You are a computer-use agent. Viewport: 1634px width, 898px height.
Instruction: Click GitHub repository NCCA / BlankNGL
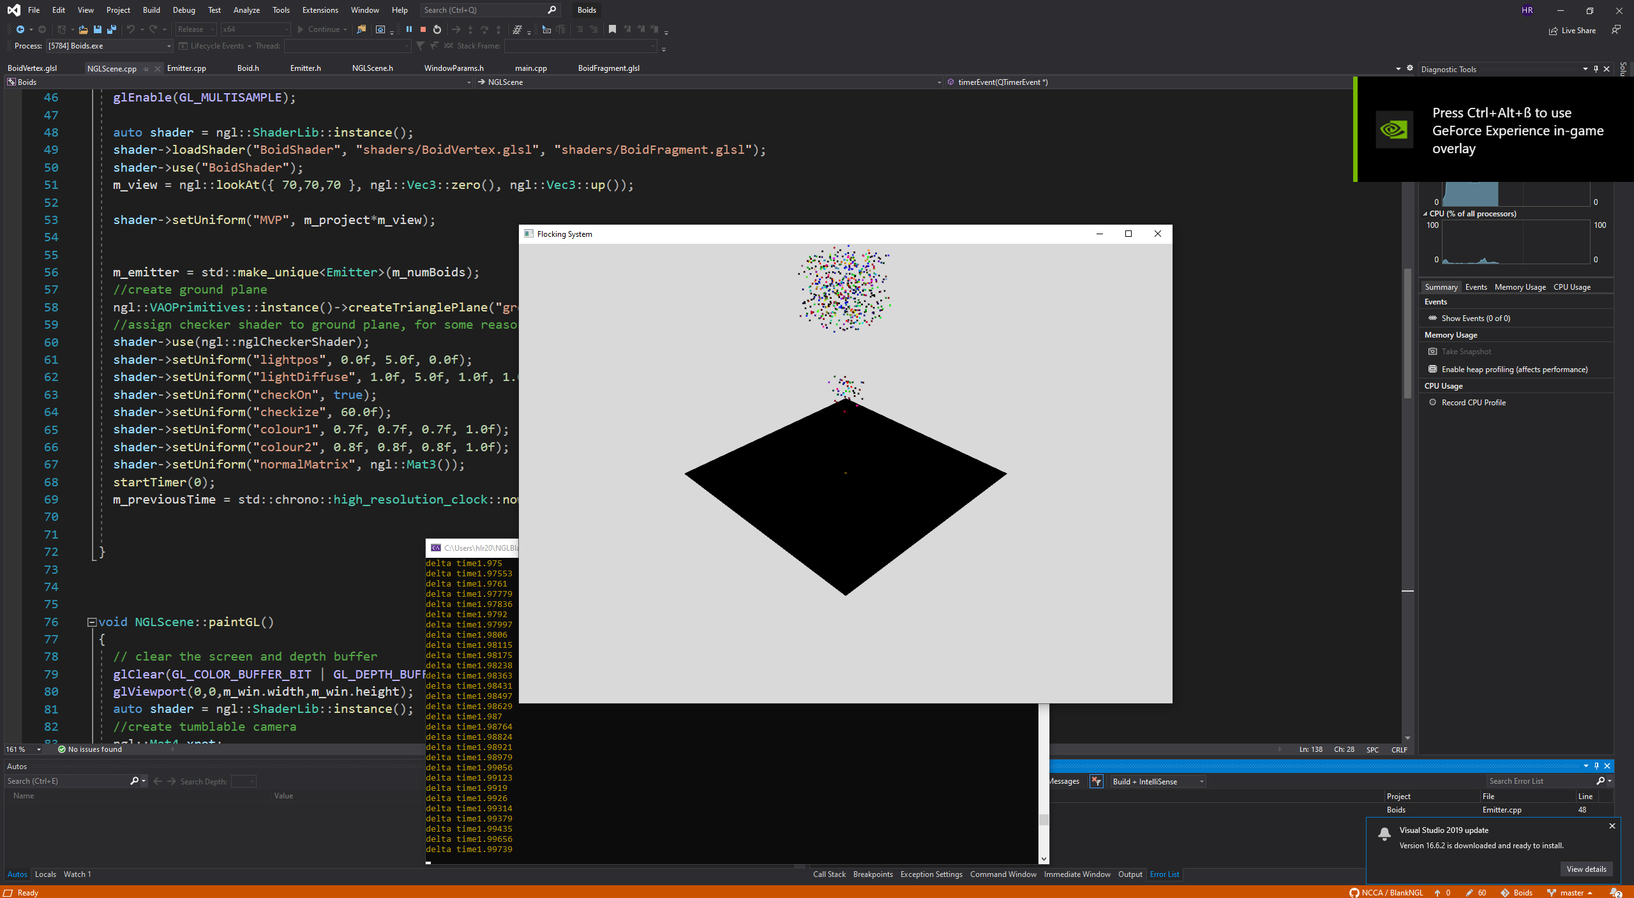tap(1386, 892)
